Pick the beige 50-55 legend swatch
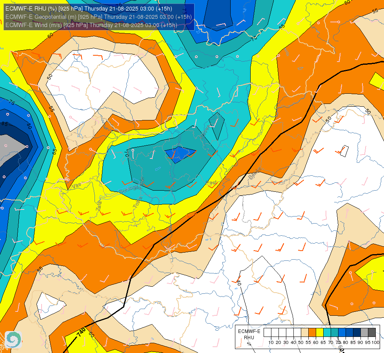The image size is (384, 353). point(305,333)
